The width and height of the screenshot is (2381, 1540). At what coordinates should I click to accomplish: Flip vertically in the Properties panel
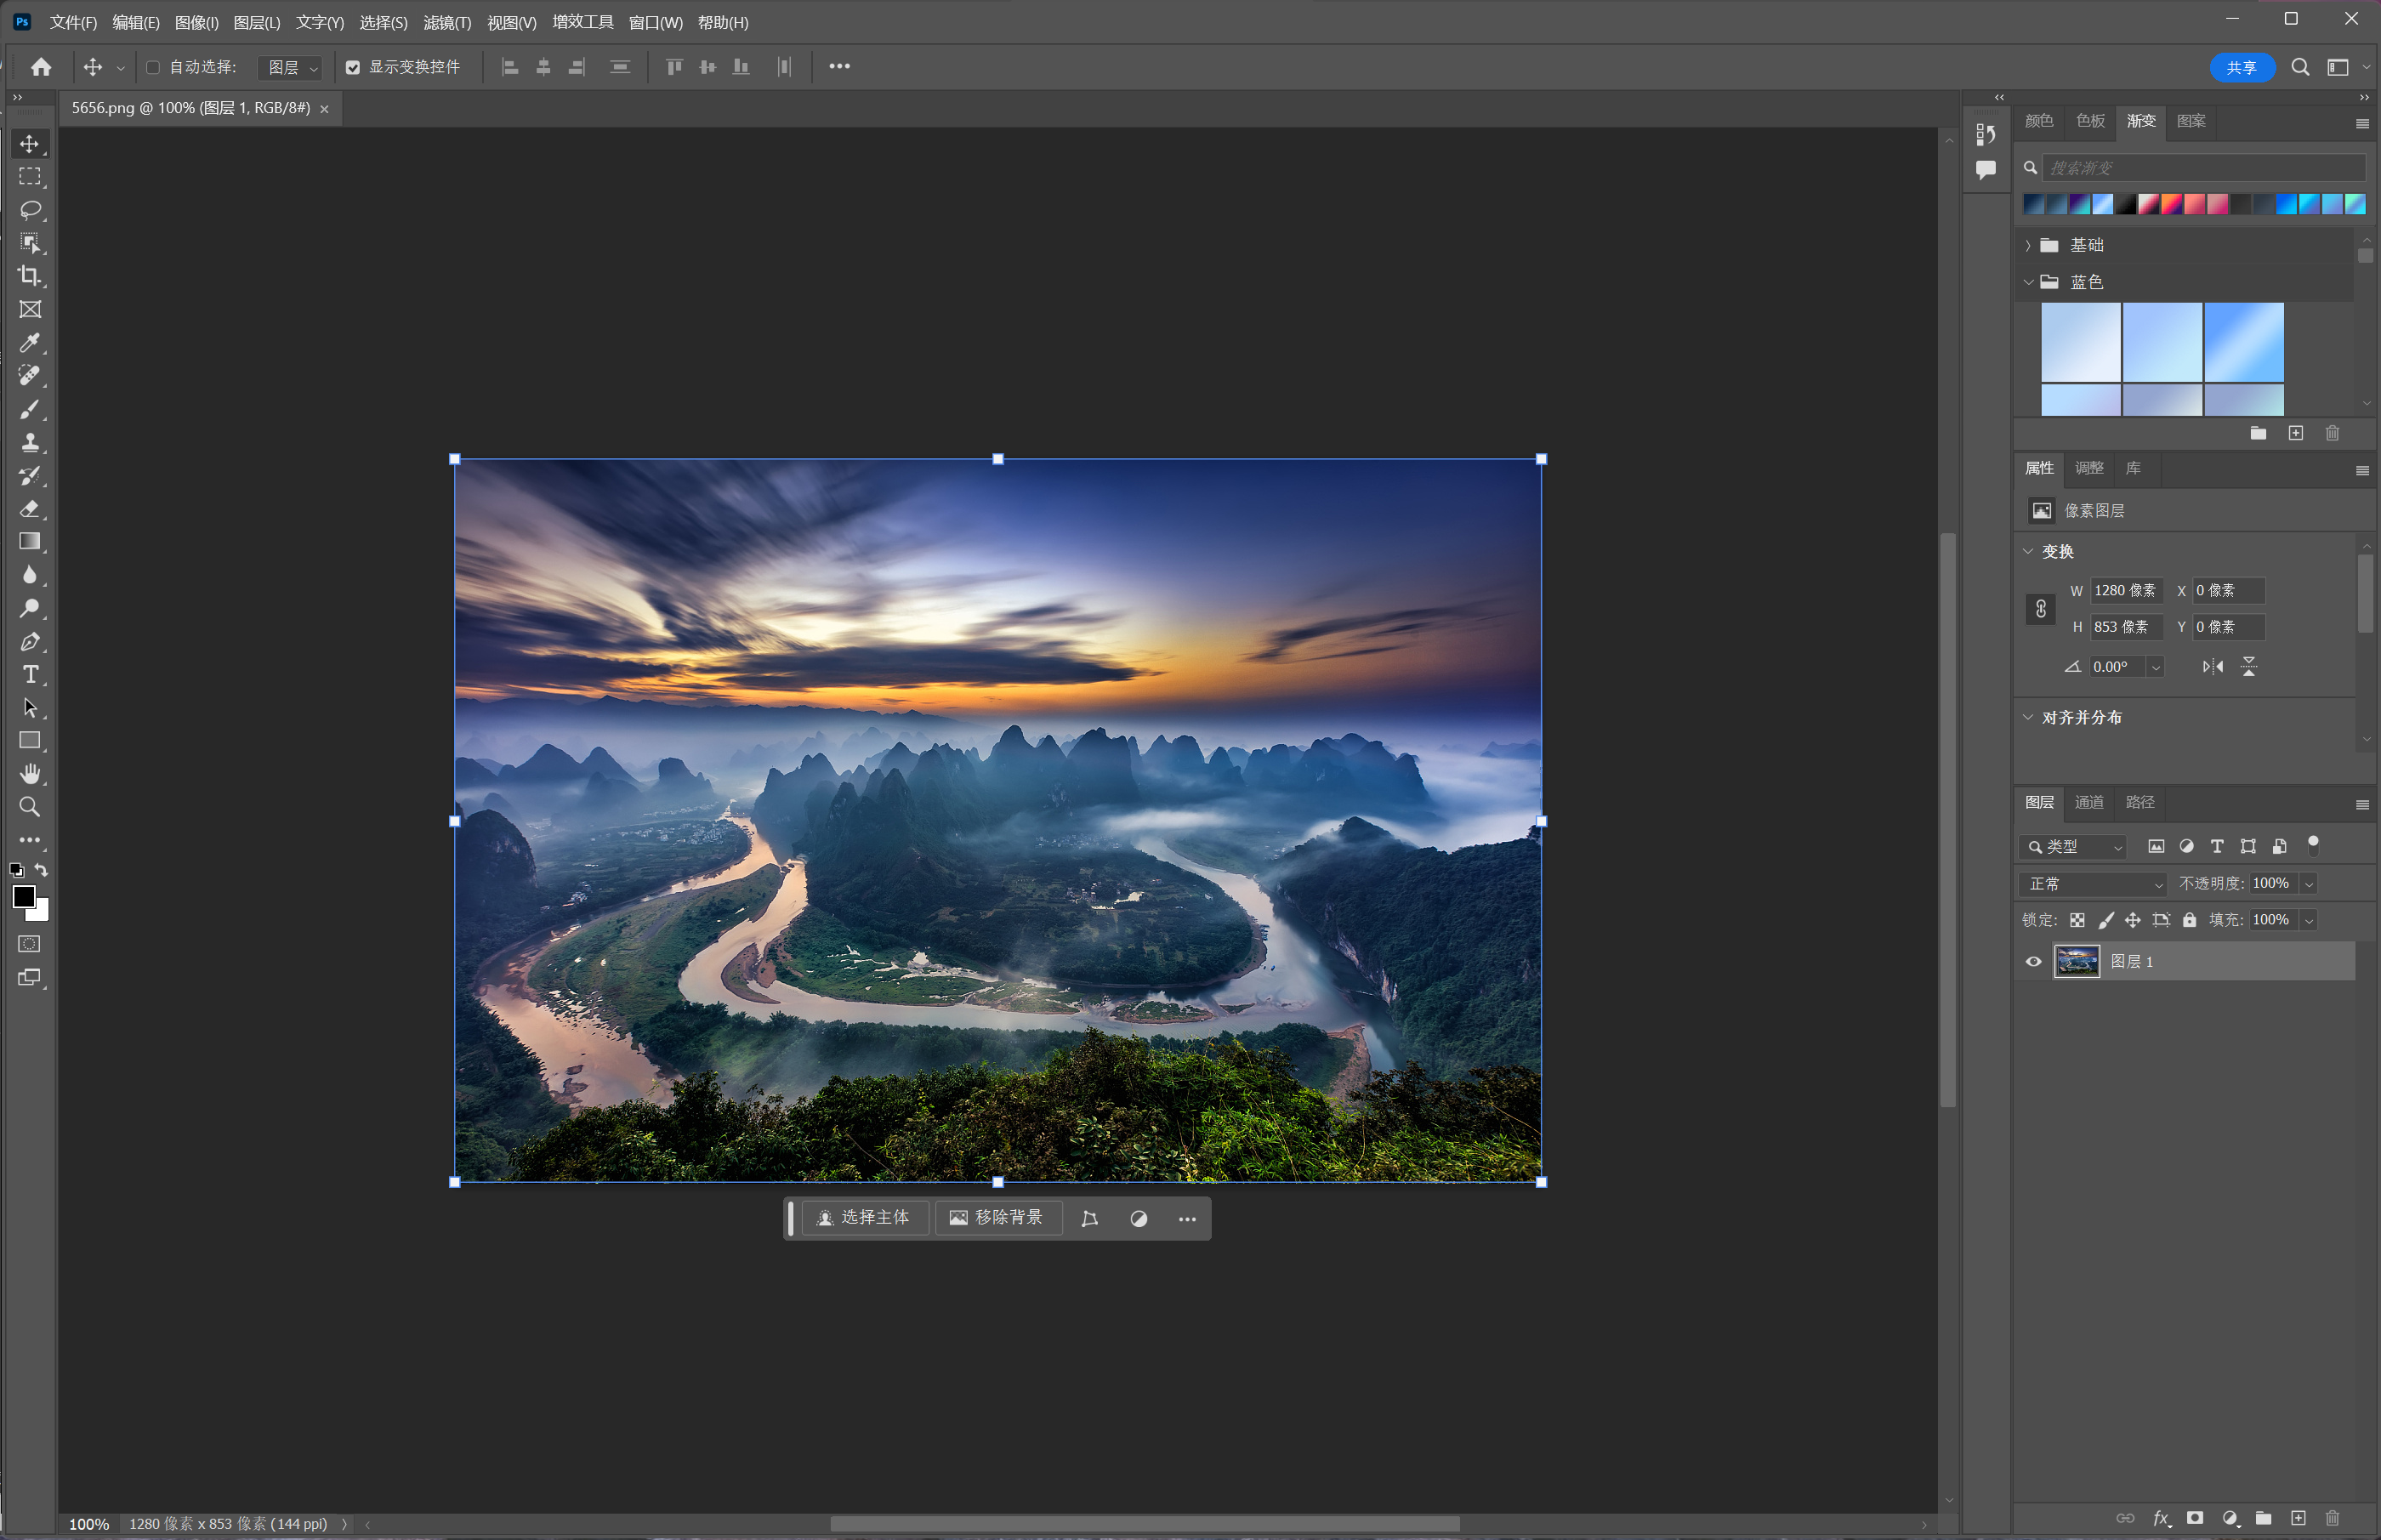2249,667
